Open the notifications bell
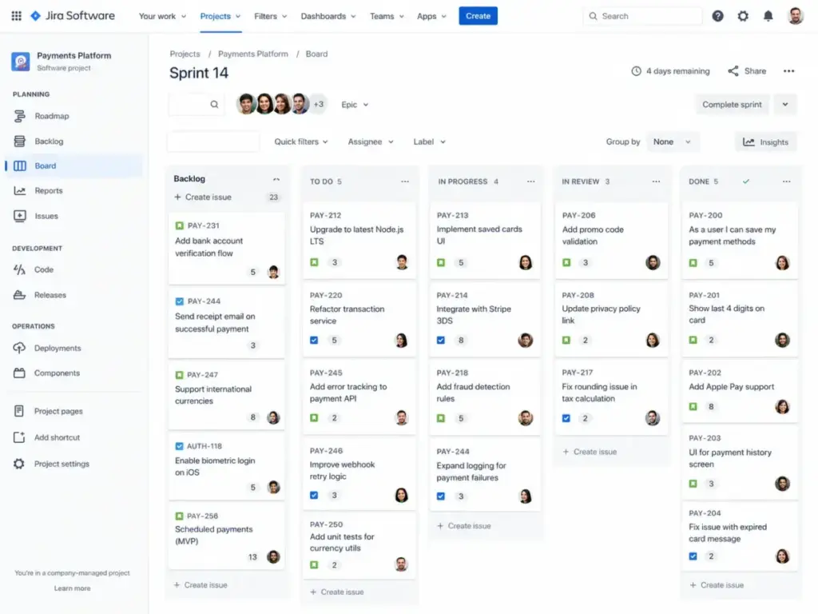This screenshot has width=818, height=614. 768,16
